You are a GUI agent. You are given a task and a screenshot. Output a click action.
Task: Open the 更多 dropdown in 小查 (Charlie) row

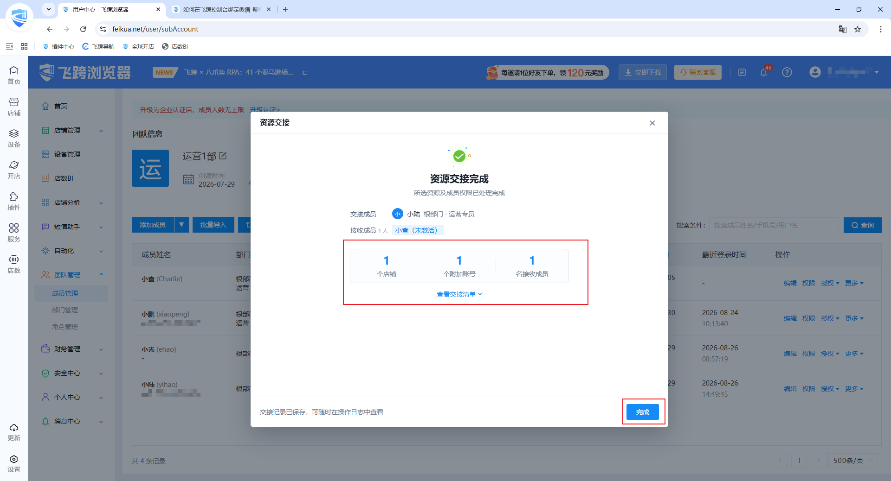tap(854, 283)
